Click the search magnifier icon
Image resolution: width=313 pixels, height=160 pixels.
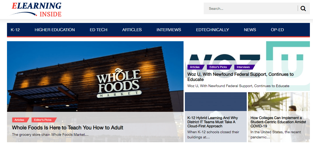(x=303, y=8)
